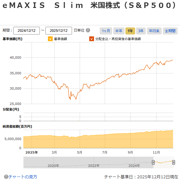
Task: Grab the left range slider handle
Action: coord(153,162)
